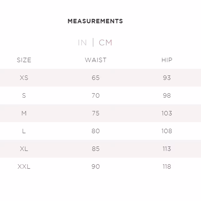
Task: Select the XS size row label
Action: (x=24, y=78)
